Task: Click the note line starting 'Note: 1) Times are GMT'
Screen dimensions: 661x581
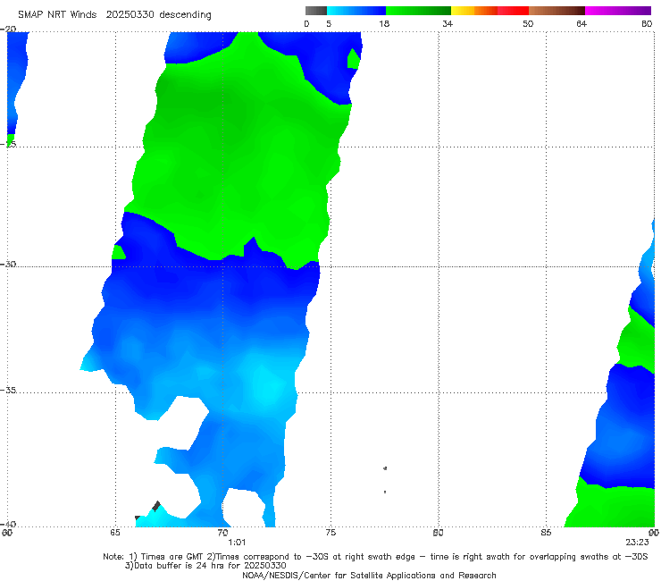Action: tap(375, 557)
